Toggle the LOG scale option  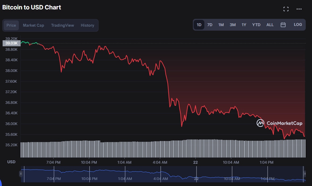pos(298,25)
